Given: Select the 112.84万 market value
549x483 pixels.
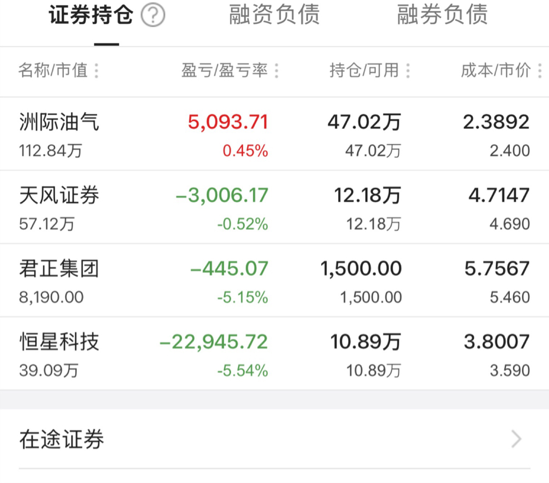Looking at the screenshot, I should pos(50,151).
